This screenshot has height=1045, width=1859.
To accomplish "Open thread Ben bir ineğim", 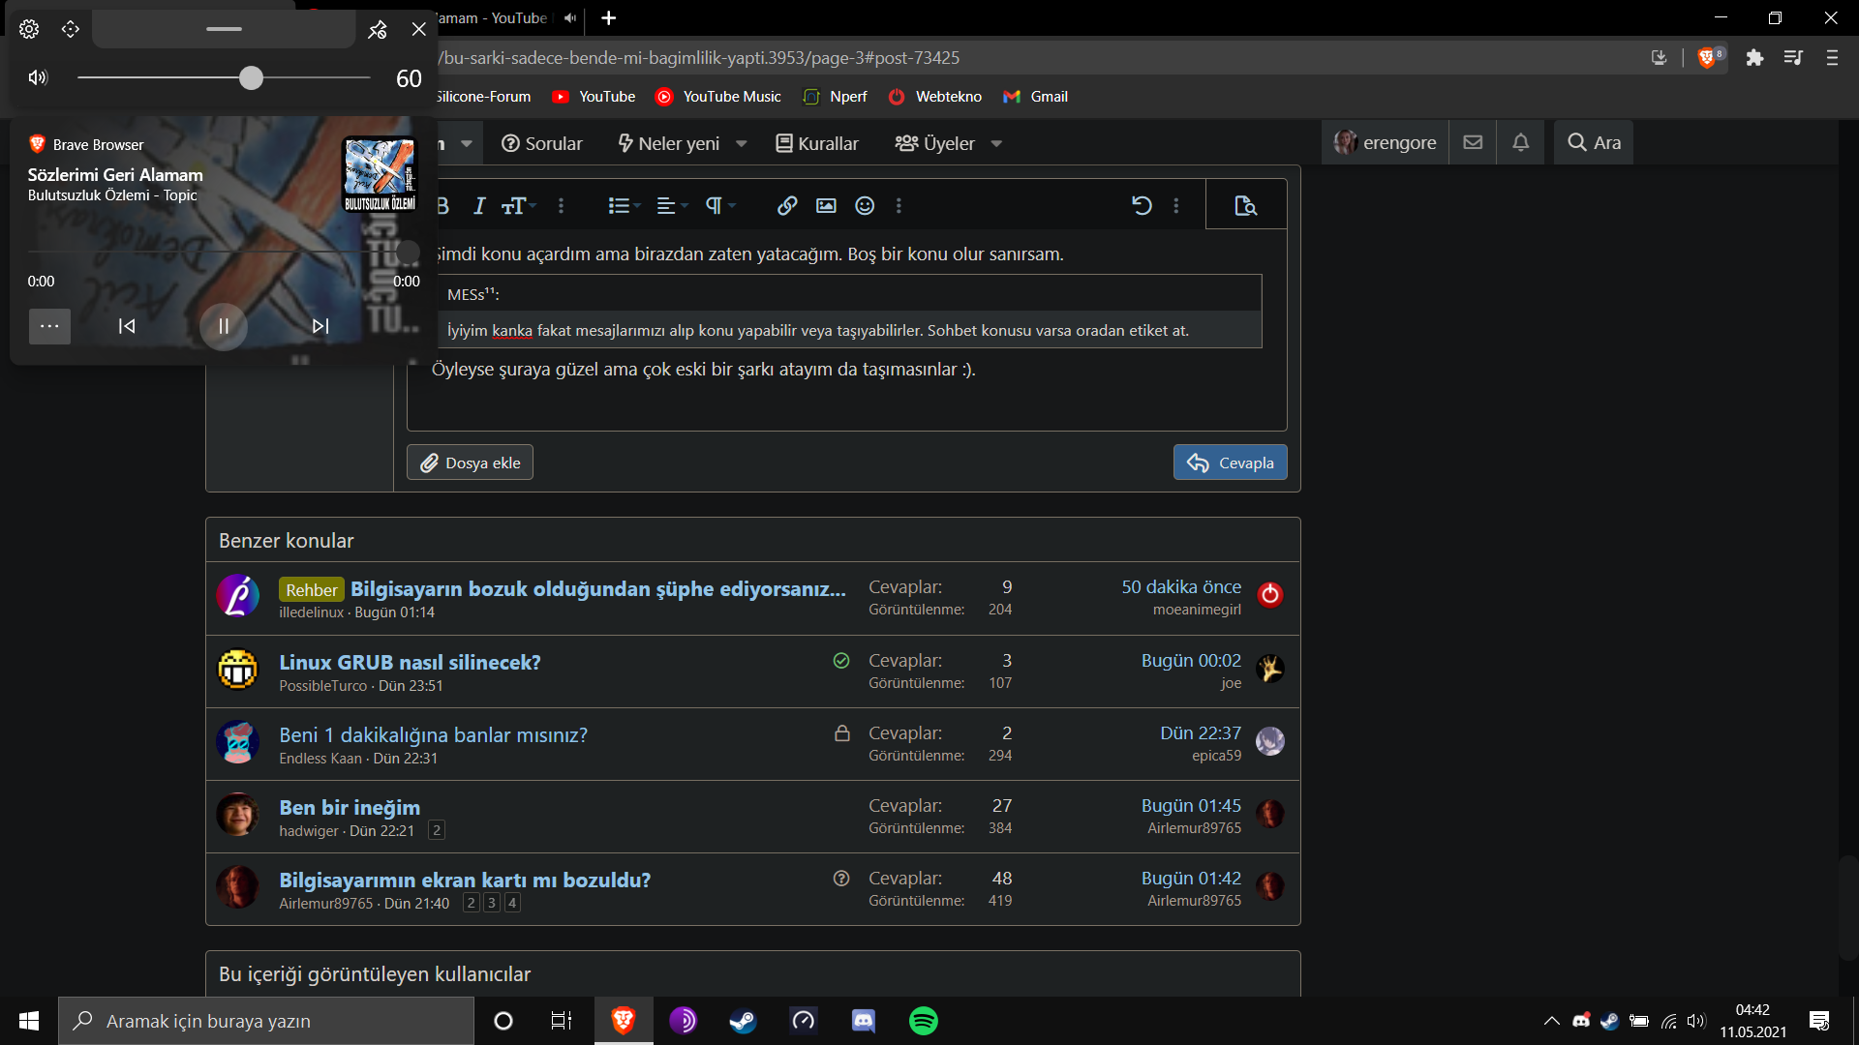I will [350, 807].
